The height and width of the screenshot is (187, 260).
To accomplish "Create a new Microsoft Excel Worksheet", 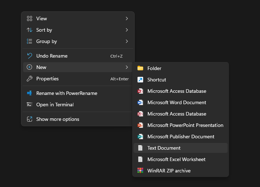I will point(176,159).
